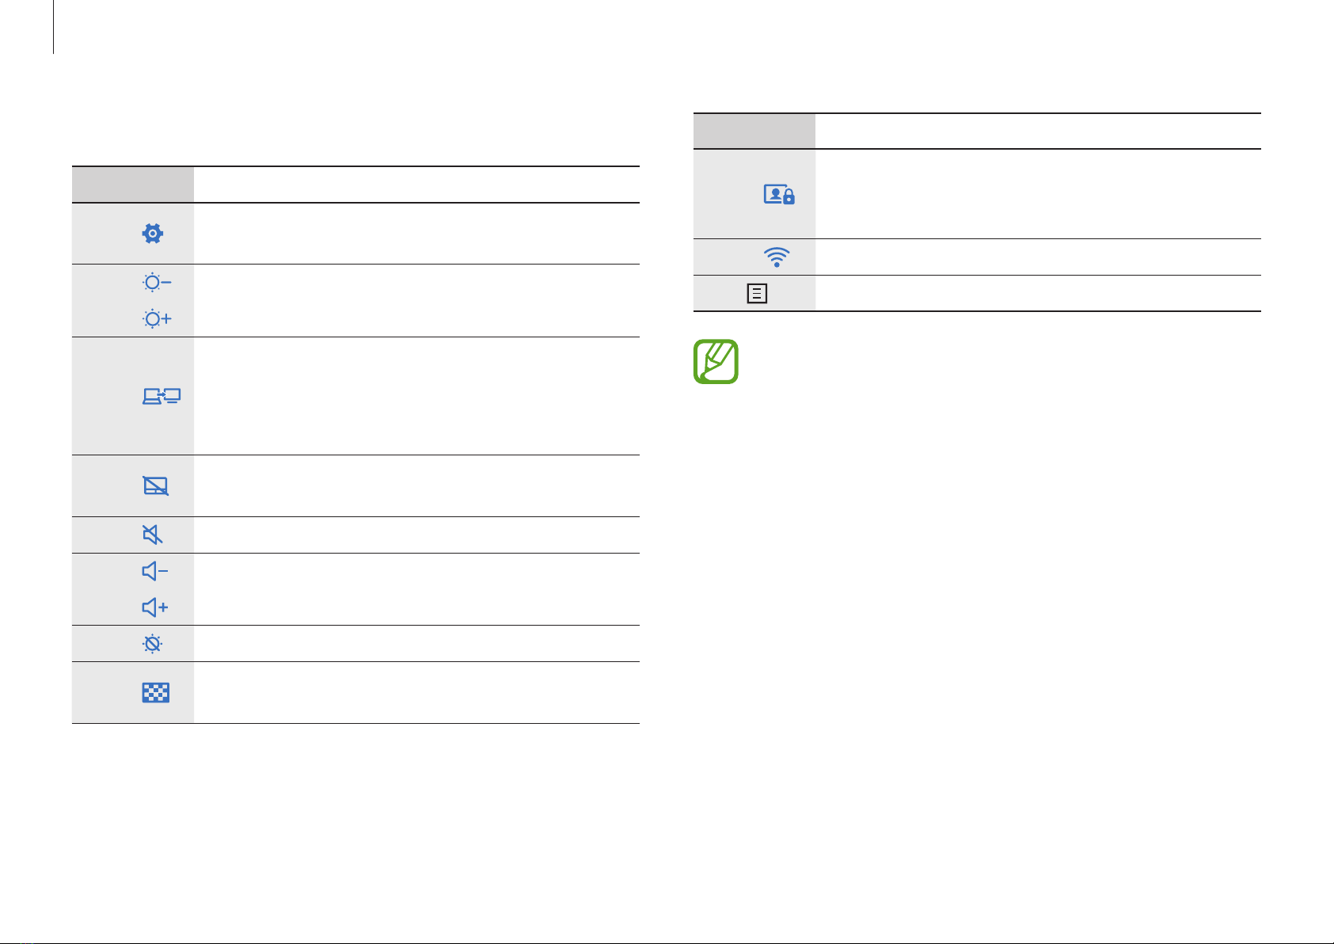
Task: Click the blank description cell beside the display switch icon
Action: click(x=416, y=396)
